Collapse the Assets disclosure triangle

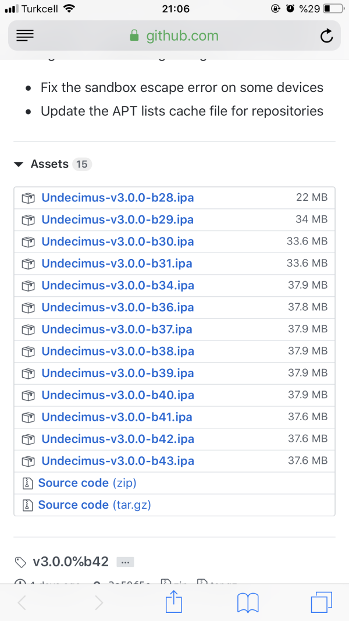[19, 165]
